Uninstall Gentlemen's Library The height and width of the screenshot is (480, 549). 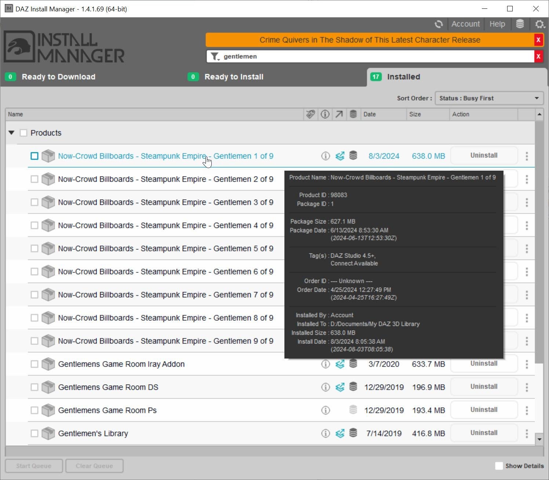click(x=484, y=433)
